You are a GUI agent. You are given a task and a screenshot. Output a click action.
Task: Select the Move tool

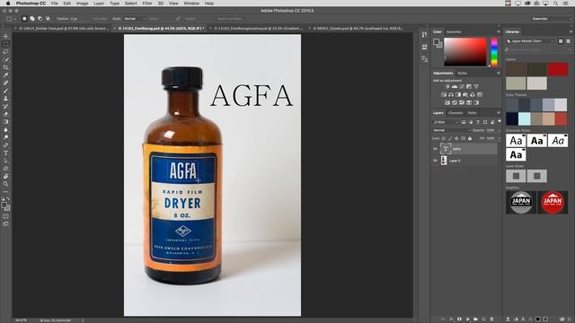tap(6, 36)
